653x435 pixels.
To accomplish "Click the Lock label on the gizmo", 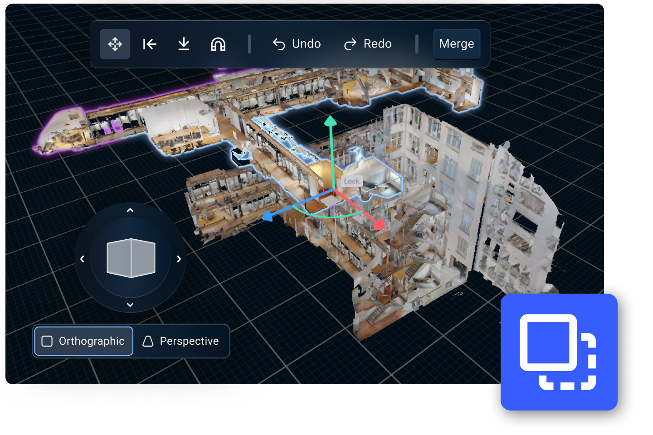I will (x=351, y=181).
